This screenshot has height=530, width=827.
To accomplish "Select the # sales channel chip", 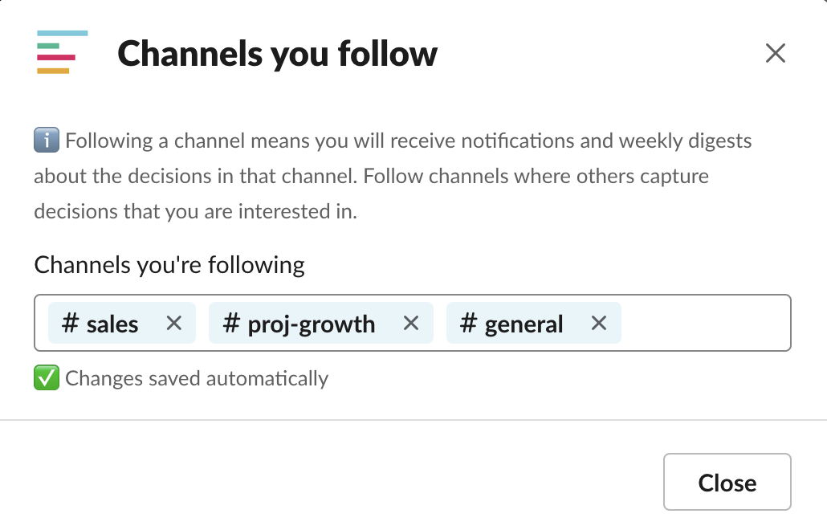I will click(108, 324).
